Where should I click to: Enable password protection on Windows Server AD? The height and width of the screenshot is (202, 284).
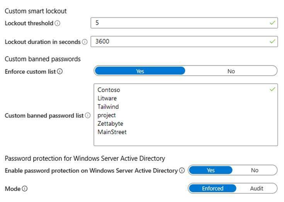point(211,170)
